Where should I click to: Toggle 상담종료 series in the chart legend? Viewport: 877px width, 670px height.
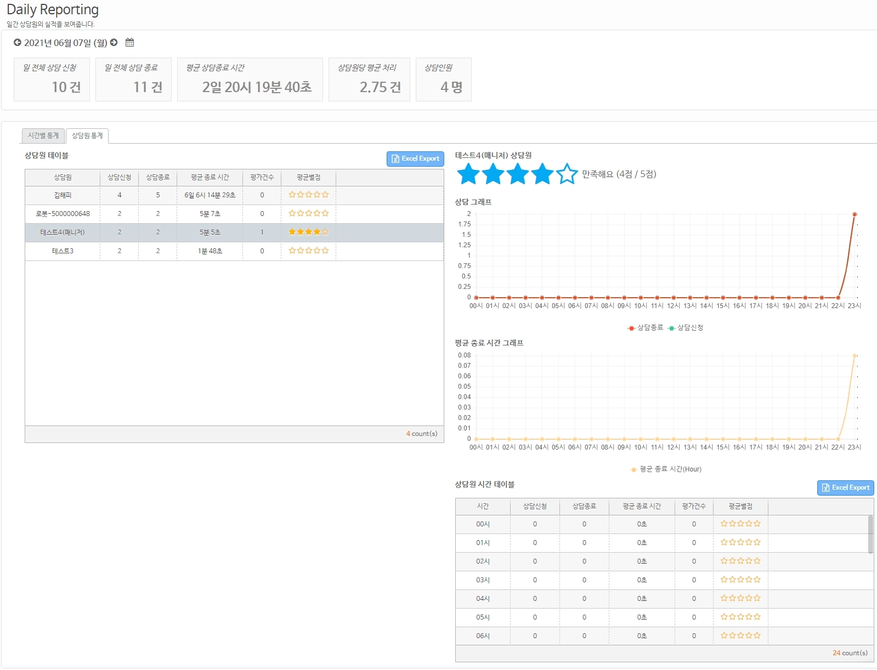tap(646, 328)
